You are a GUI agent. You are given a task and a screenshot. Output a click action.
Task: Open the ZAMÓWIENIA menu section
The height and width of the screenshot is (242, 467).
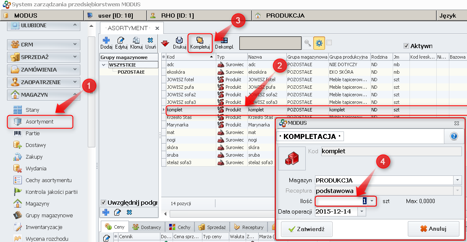[x=43, y=70]
